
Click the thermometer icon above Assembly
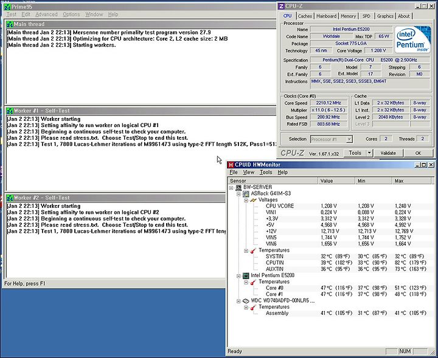(x=253, y=307)
